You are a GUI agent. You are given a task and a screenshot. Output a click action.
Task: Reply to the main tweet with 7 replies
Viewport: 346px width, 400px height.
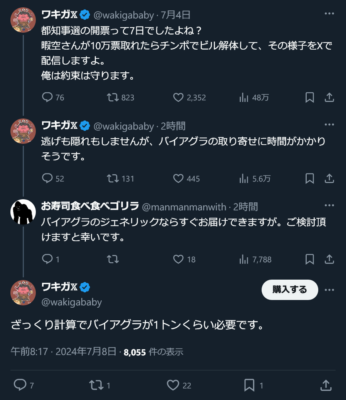(20, 385)
